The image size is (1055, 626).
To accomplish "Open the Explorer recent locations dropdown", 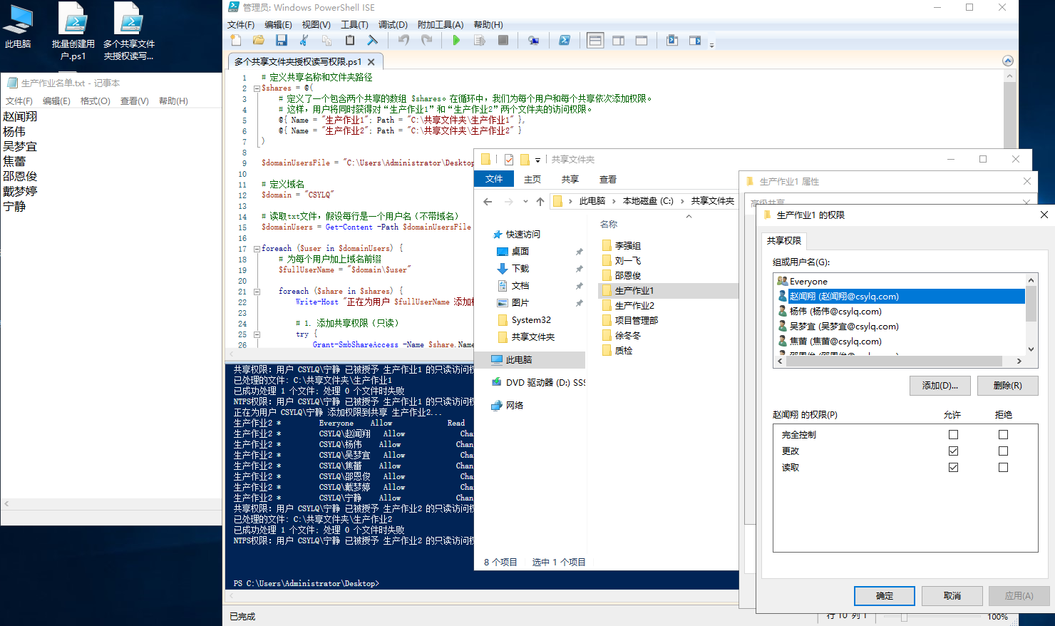I will (525, 201).
